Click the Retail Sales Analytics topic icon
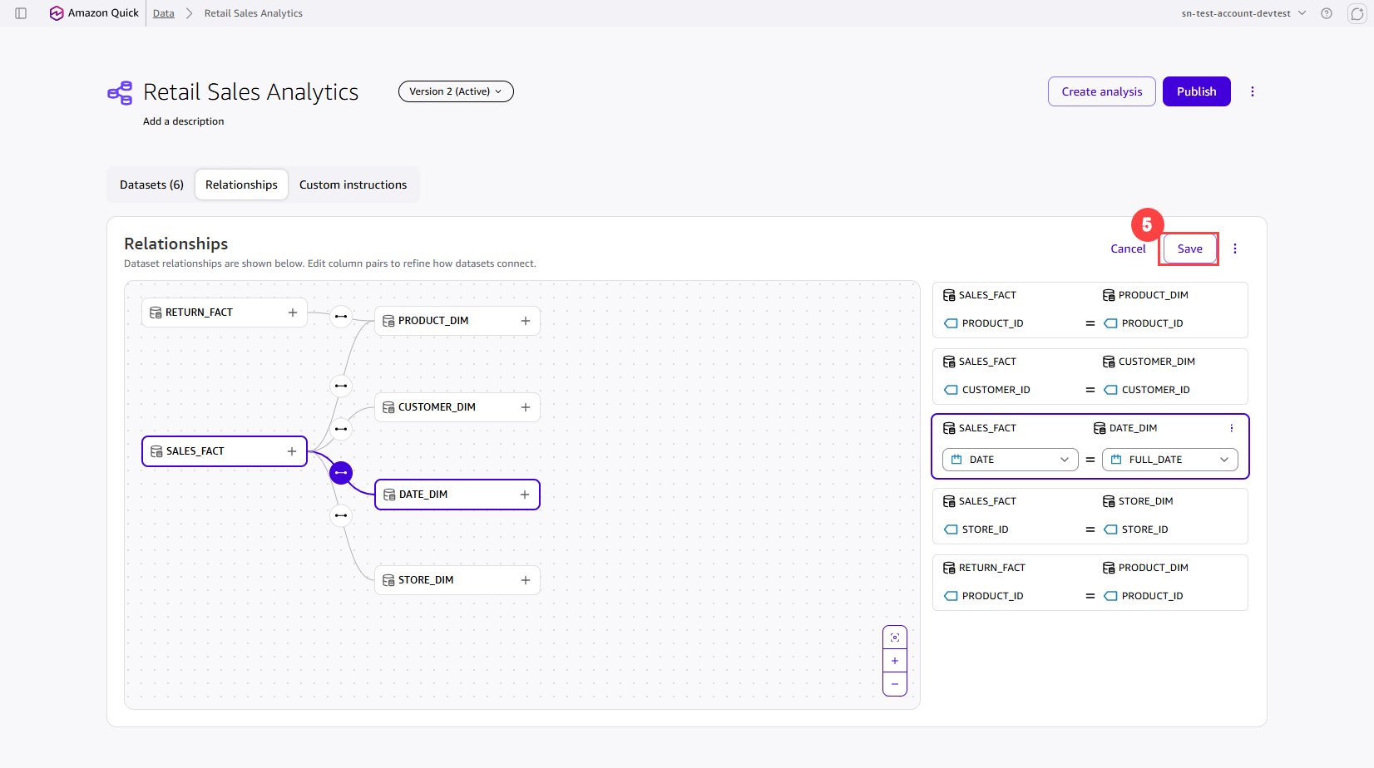Viewport: 1374px width, 768px height. [120, 92]
